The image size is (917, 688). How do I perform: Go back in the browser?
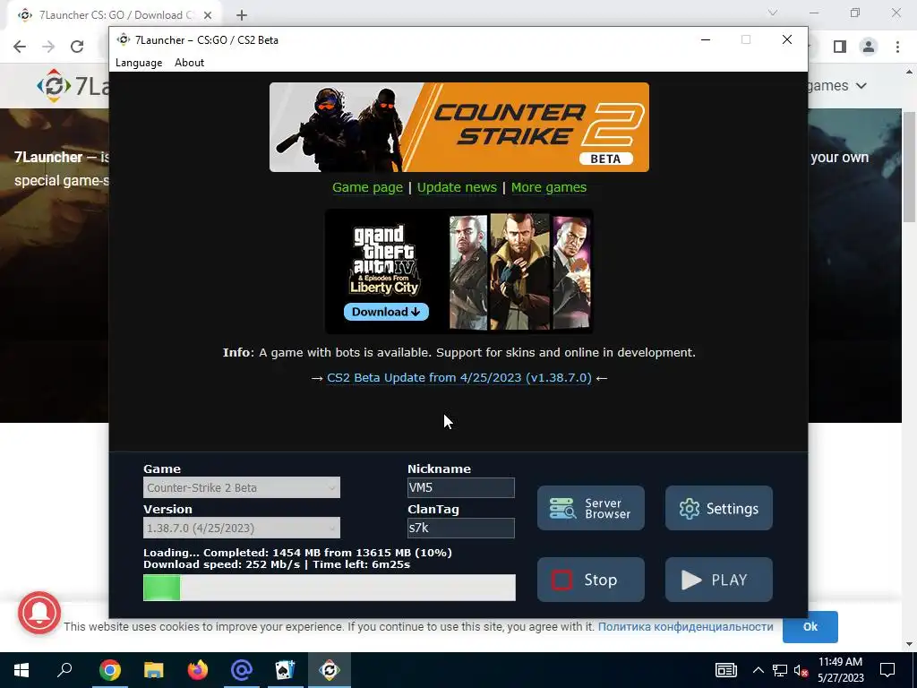tap(20, 47)
